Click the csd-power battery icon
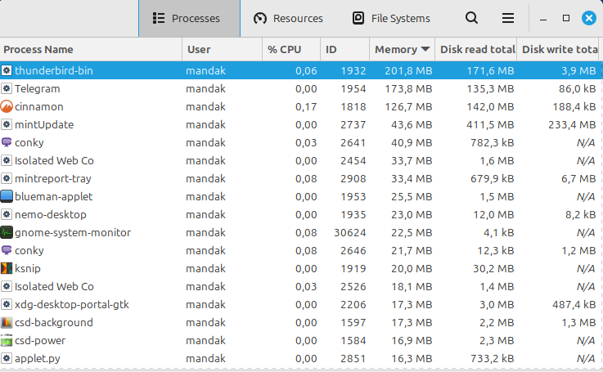This screenshot has width=603, height=372. coord(7,340)
